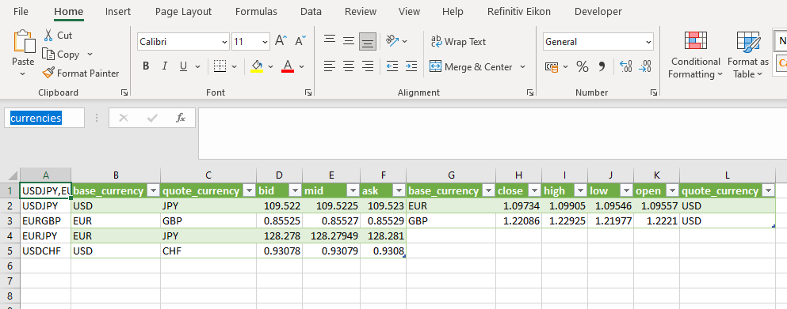
Task: Toggle Bottom Align button
Action: (368, 42)
